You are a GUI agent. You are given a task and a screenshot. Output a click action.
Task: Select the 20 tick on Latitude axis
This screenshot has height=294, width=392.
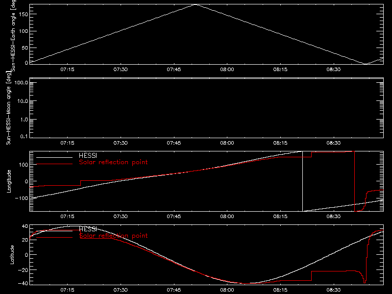25,240
